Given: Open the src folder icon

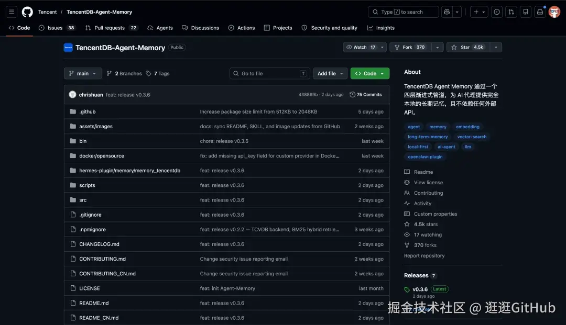Looking at the screenshot, I should point(73,200).
